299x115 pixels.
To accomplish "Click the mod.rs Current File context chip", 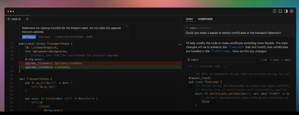I will tap(198, 28).
